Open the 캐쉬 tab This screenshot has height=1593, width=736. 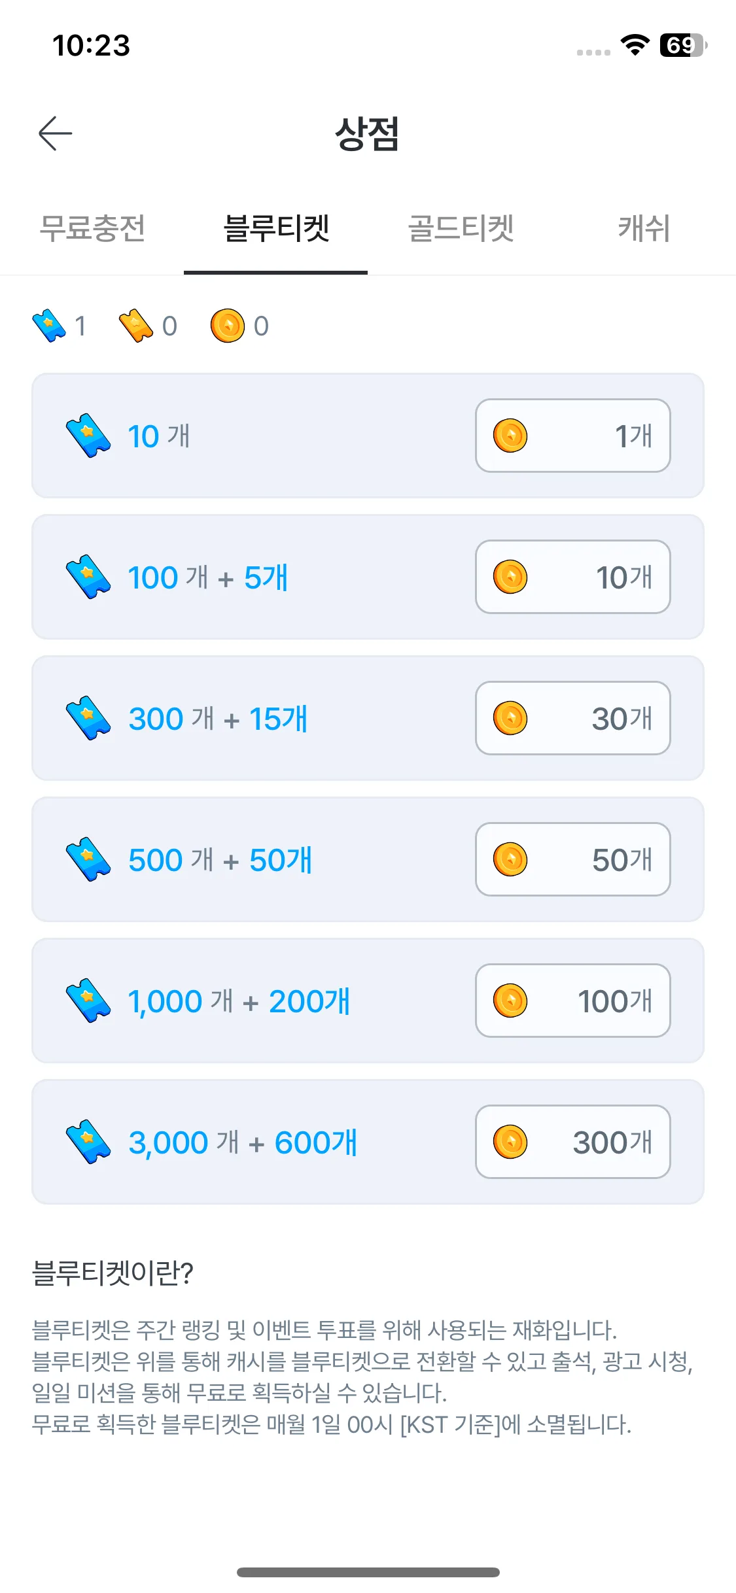tap(644, 228)
